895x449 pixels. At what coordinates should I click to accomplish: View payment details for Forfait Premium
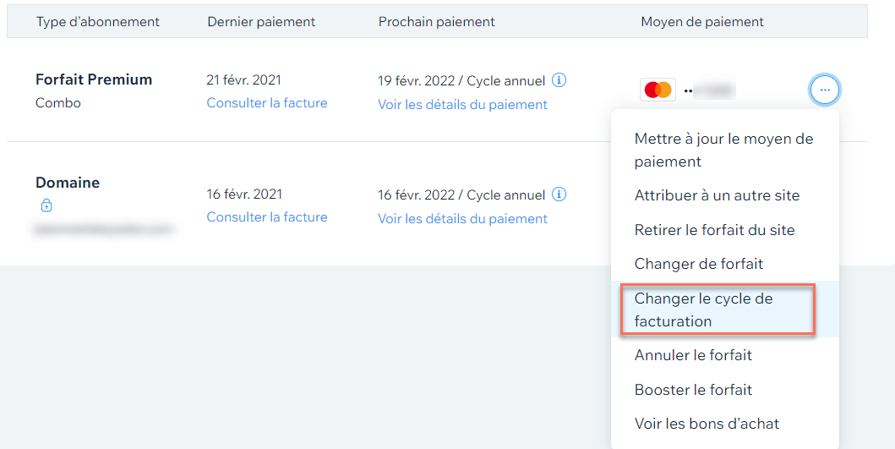point(462,105)
